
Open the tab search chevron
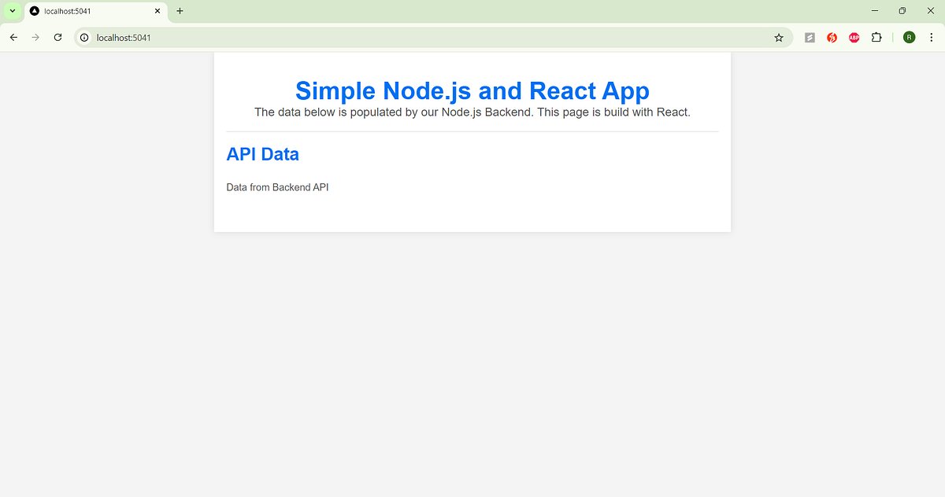click(11, 11)
